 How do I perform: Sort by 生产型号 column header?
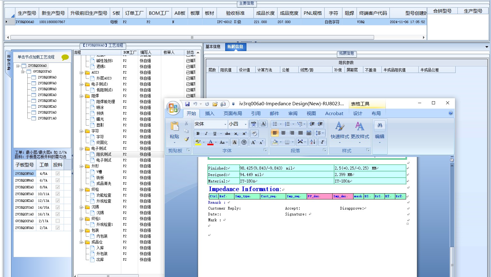tap(27, 13)
